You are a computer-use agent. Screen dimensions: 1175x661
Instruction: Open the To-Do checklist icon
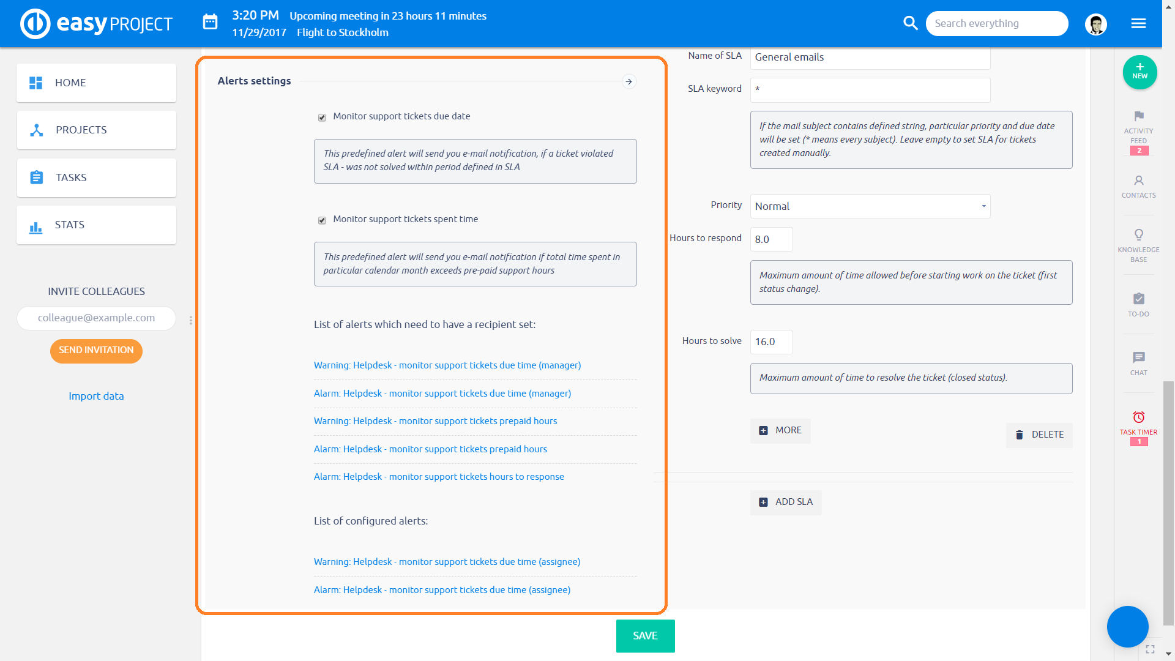point(1138,299)
